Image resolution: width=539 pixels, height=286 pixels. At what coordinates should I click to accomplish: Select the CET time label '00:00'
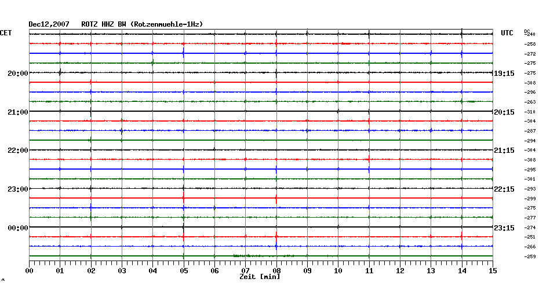tap(18, 228)
